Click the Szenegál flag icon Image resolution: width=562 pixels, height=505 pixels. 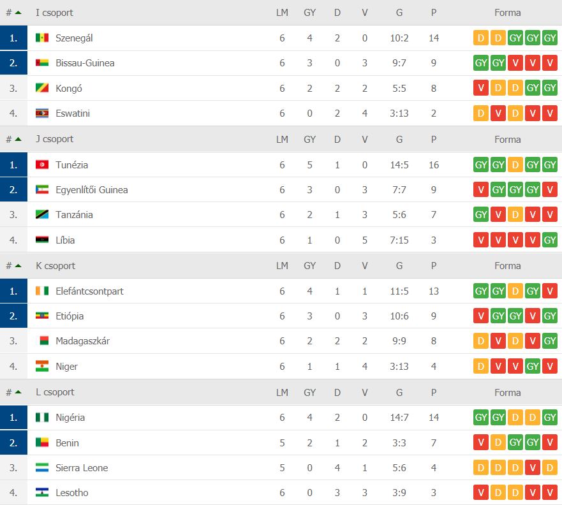pyautogui.click(x=42, y=38)
